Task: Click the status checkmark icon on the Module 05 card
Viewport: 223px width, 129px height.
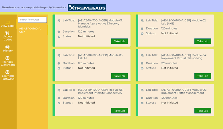Action: [x=59, y=103]
